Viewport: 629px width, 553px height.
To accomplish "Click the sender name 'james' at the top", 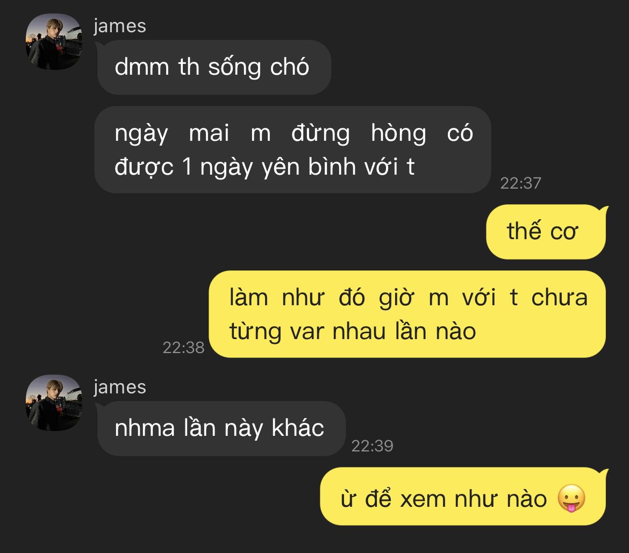I will tap(119, 26).
